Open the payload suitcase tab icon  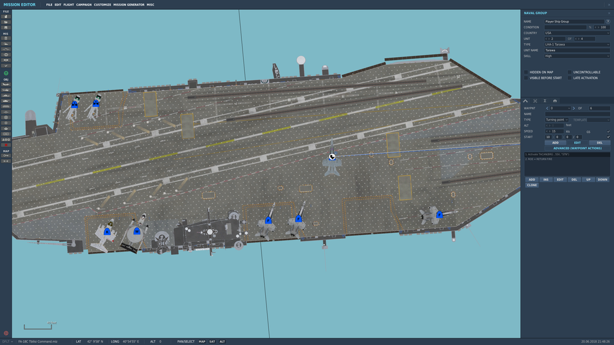[x=555, y=101]
